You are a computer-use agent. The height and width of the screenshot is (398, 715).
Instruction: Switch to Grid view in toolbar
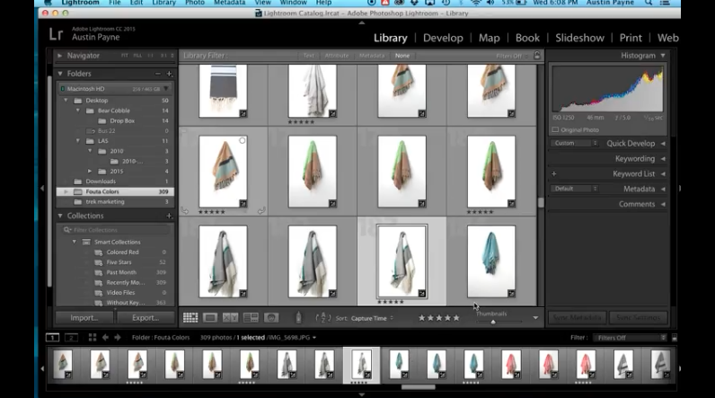[x=190, y=318]
